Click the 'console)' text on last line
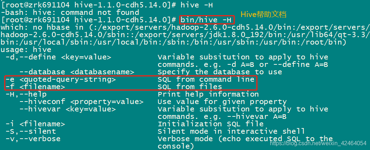370x150 pixels. (176, 146)
